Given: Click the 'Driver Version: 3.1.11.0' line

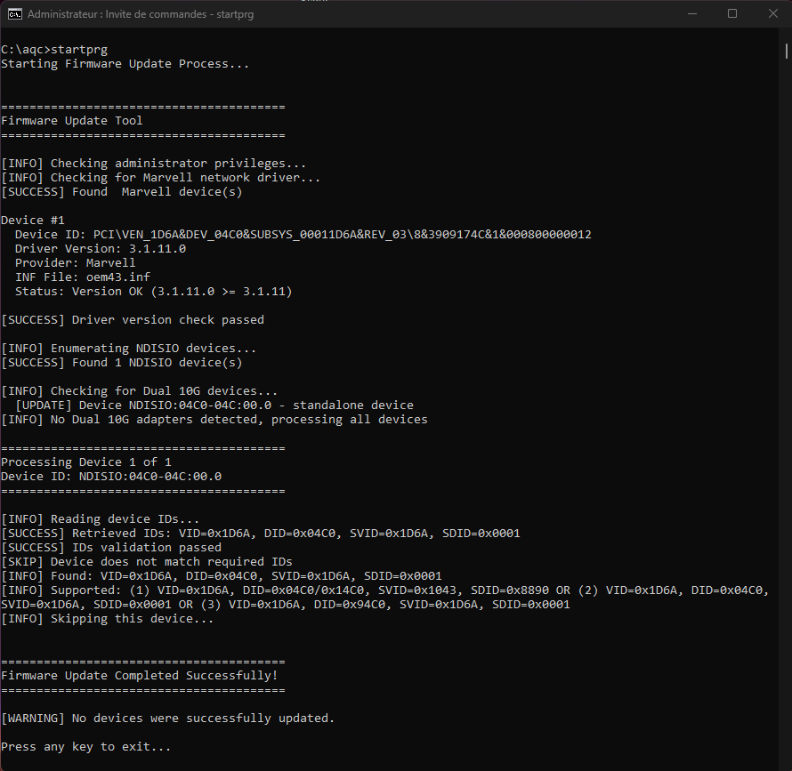Looking at the screenshot, I should coord(100,249).
